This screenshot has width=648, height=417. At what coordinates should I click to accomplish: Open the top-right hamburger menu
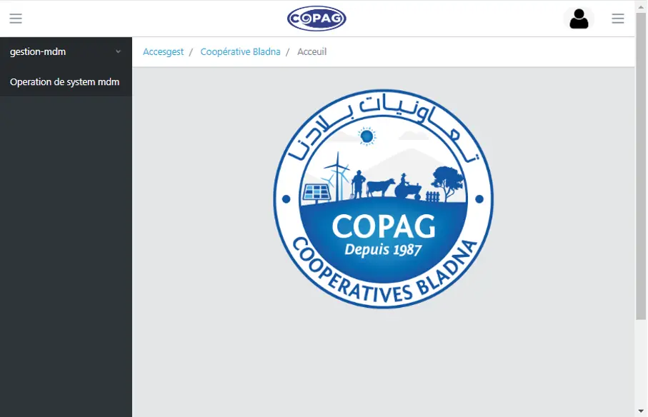pos(617,19)
